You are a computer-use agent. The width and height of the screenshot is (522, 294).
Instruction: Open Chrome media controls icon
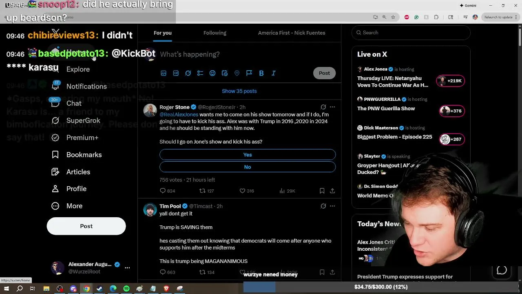[465, 17]
